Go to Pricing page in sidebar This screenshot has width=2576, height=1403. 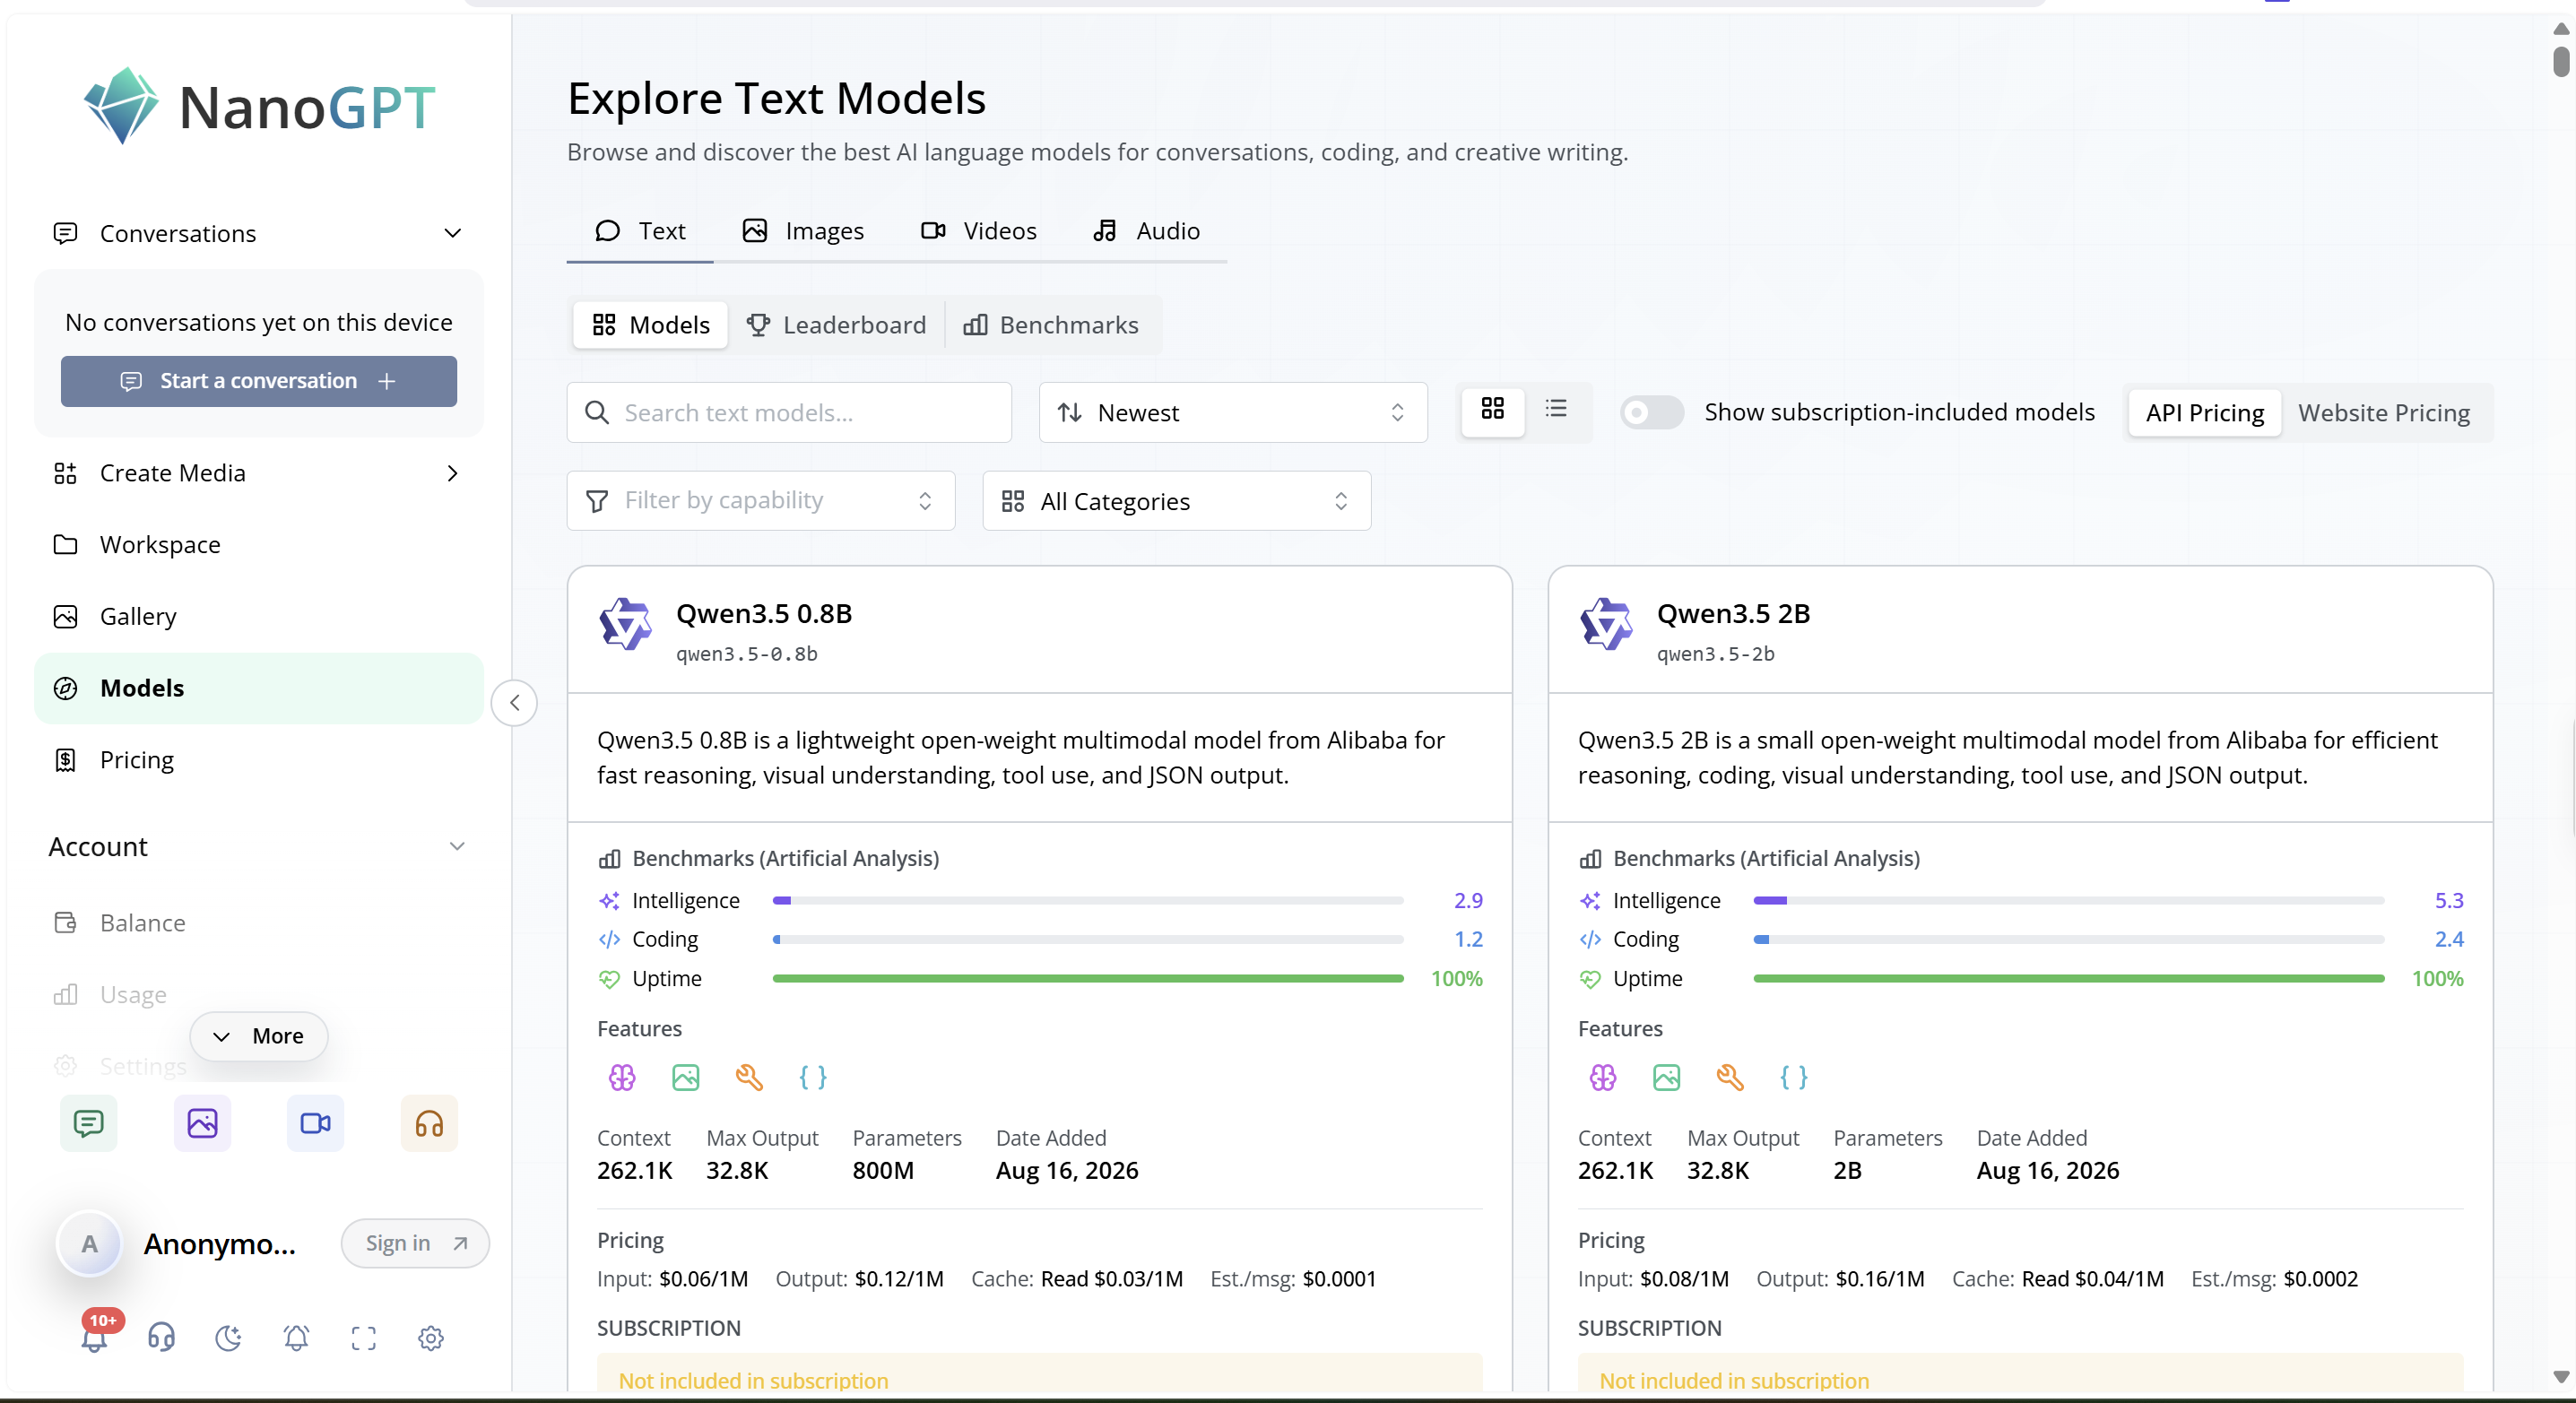click(259, 760)
